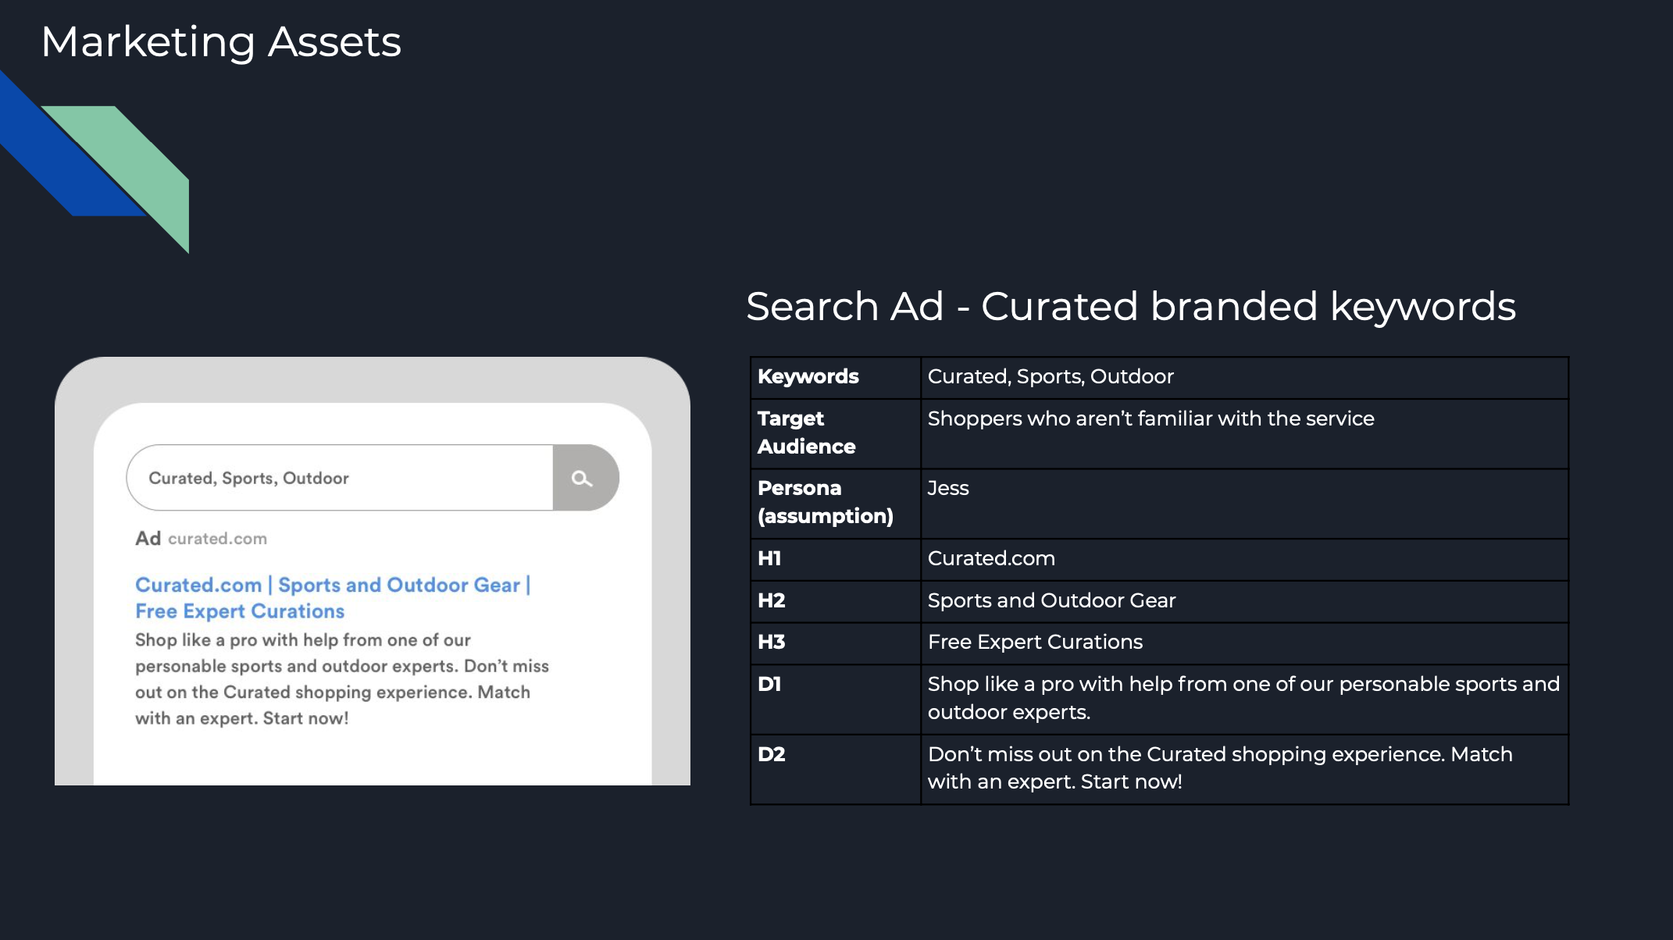Click the Marketing Assets slide title
Viewport: 1673px width, 940px height.
[221, 42]
